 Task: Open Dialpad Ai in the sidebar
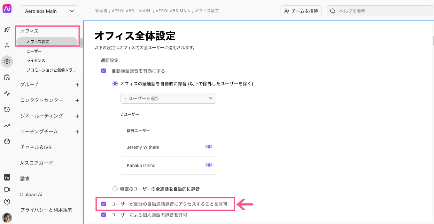pyautogui.click(x=31, y=194)
